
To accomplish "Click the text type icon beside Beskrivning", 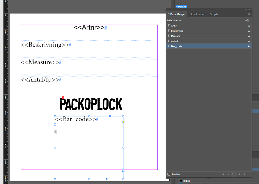I will (169, 31).
